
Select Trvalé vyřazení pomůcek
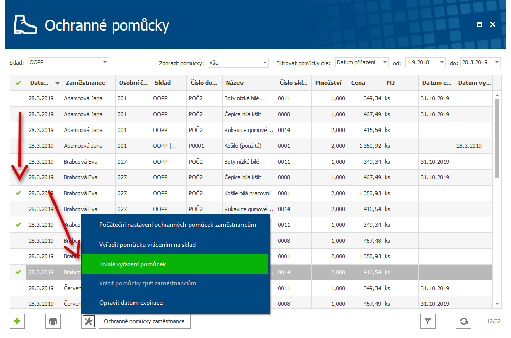click(175, 264)
